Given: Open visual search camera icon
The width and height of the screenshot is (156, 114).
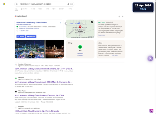Looking at the screenshot, I should pos(71,4).
